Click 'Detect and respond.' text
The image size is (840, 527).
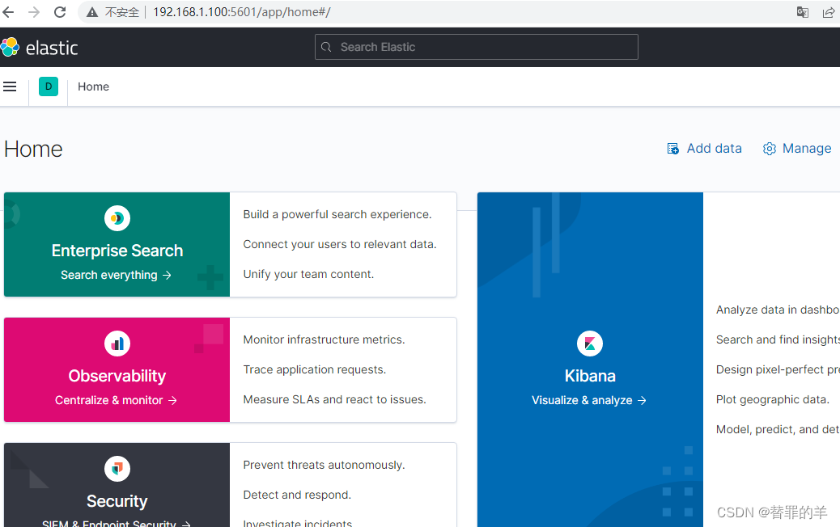click(x=297, y=495)
